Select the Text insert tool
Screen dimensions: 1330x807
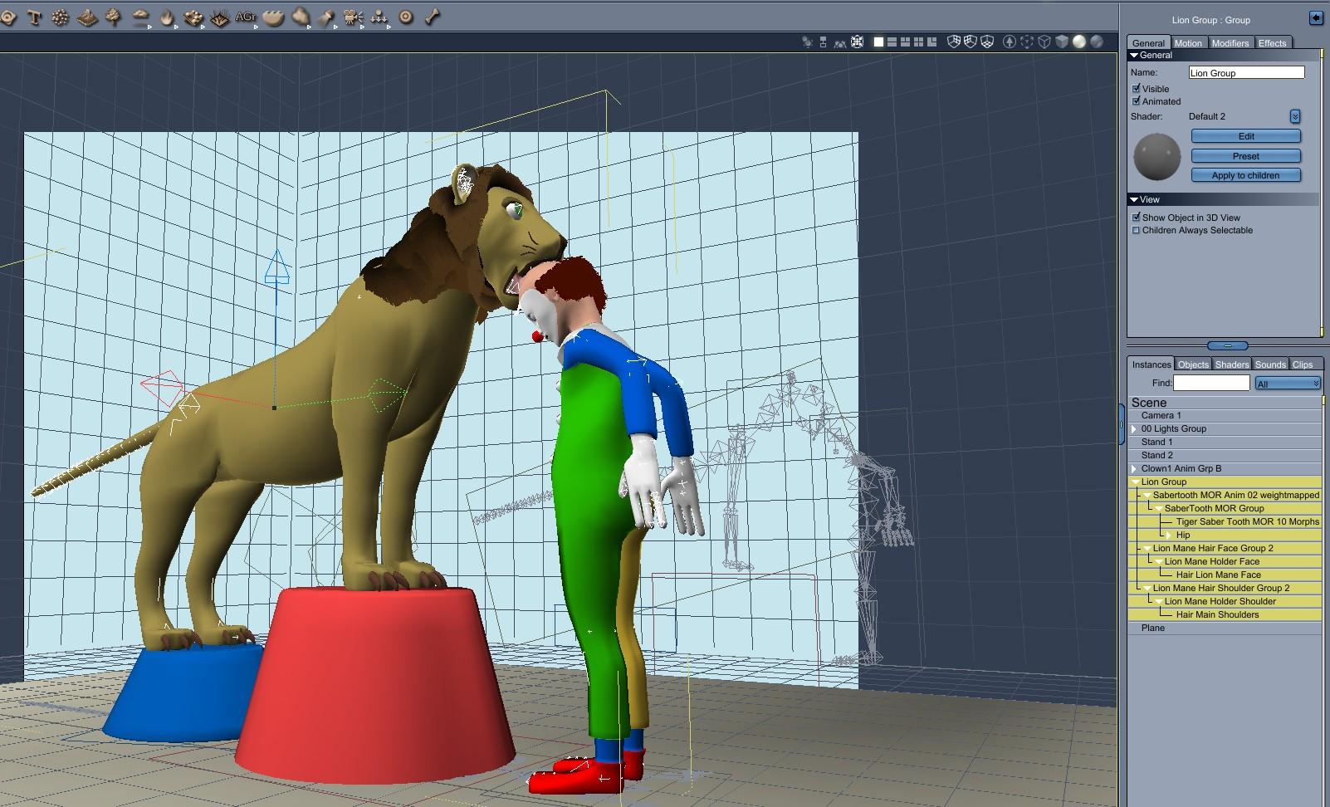[x=34, y=17]
